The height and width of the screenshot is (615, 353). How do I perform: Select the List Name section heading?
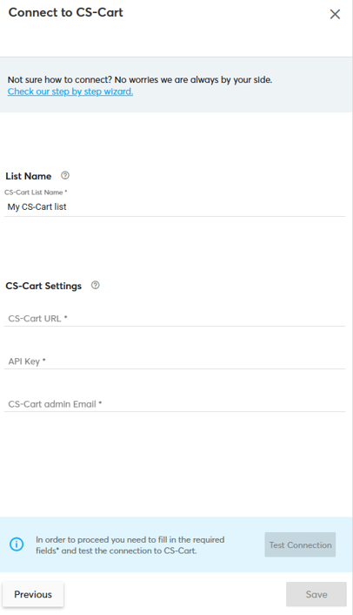[28, 176]
